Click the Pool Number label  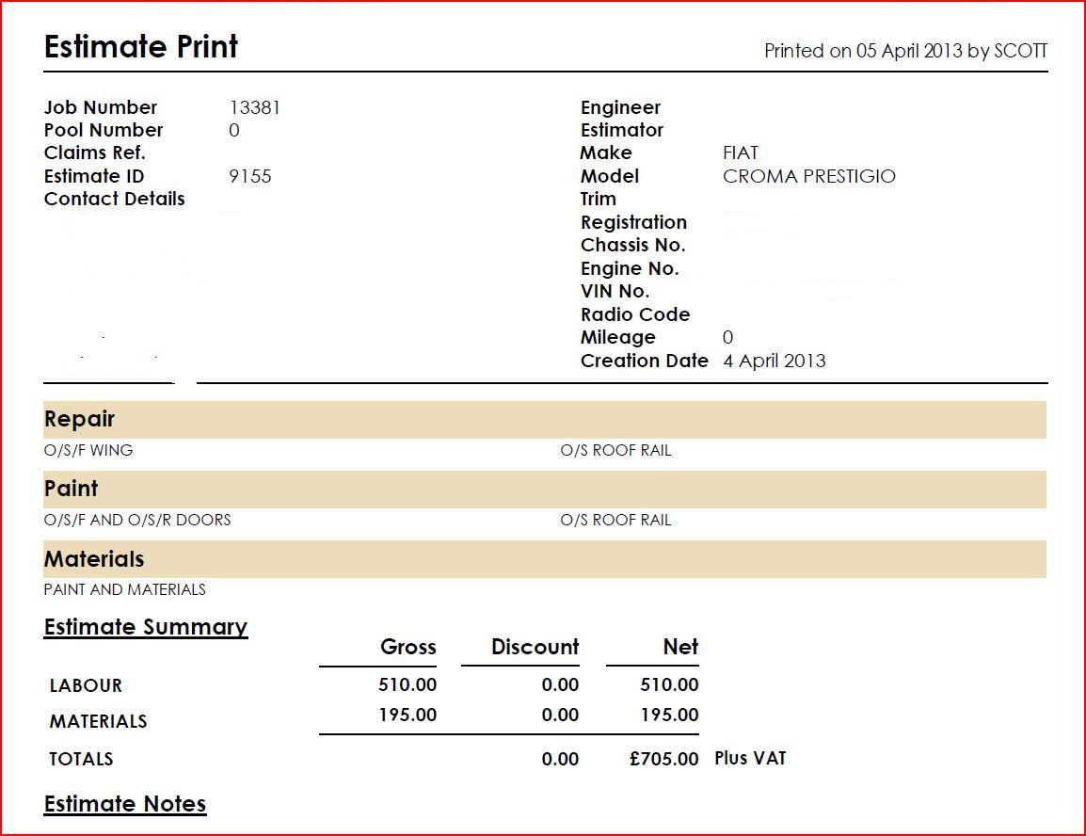coord(104,130)
